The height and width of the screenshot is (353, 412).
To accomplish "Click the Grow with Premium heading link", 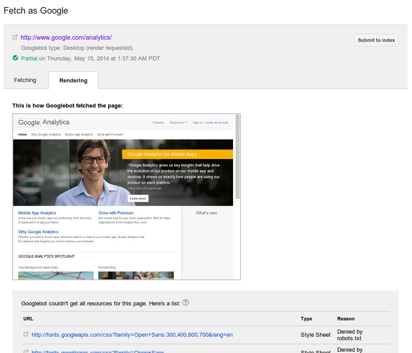I will click(x=116, y=213).
